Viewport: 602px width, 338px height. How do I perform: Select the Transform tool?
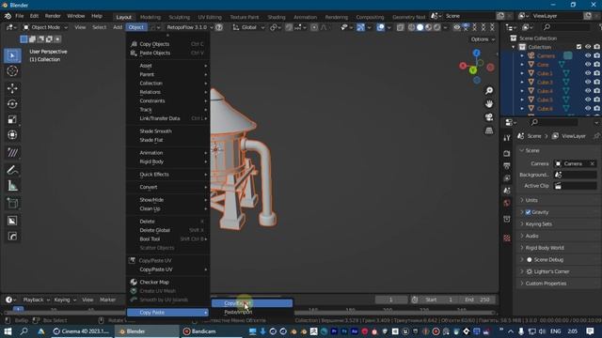click(12, 135)
